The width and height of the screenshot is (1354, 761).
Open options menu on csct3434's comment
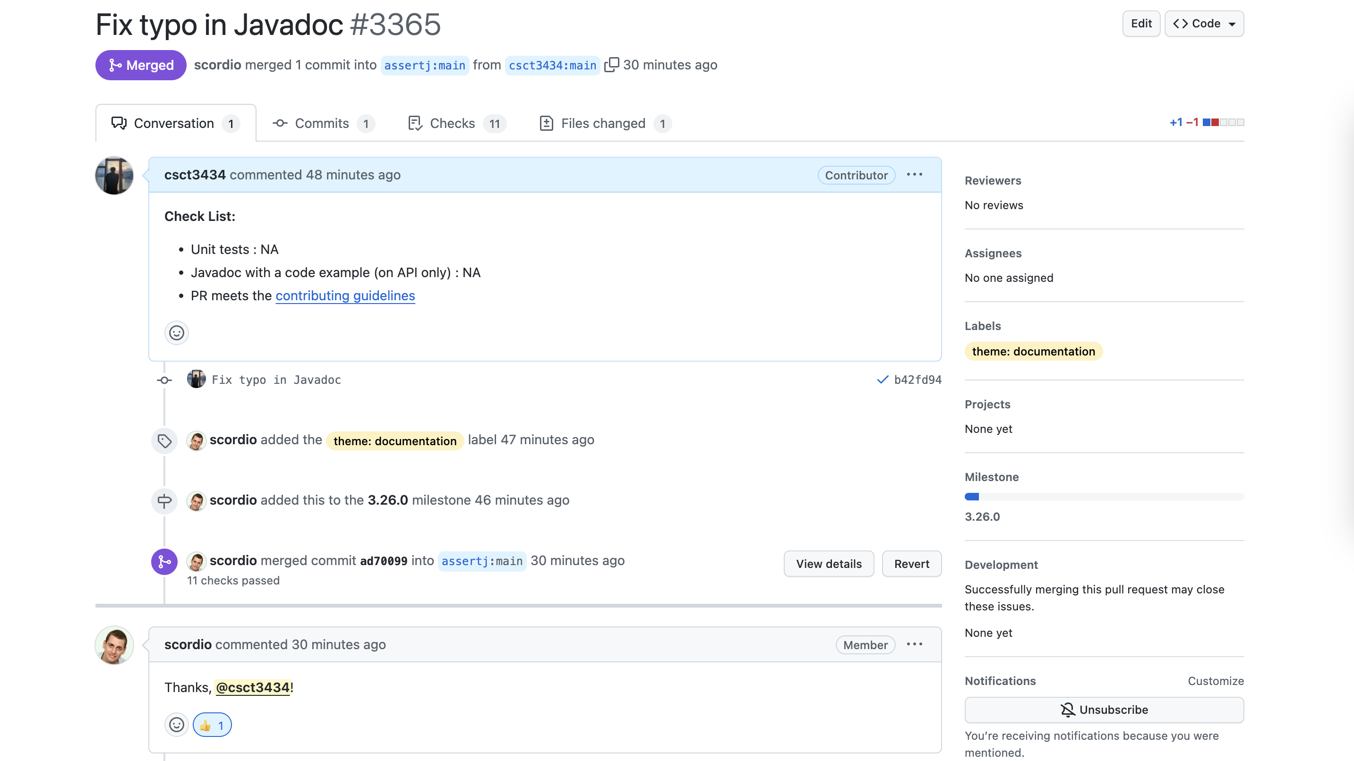pos(914,175)
